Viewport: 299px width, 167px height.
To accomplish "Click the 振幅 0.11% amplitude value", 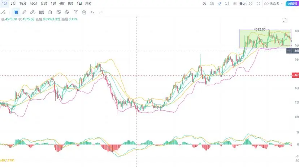I will [69, 19].
